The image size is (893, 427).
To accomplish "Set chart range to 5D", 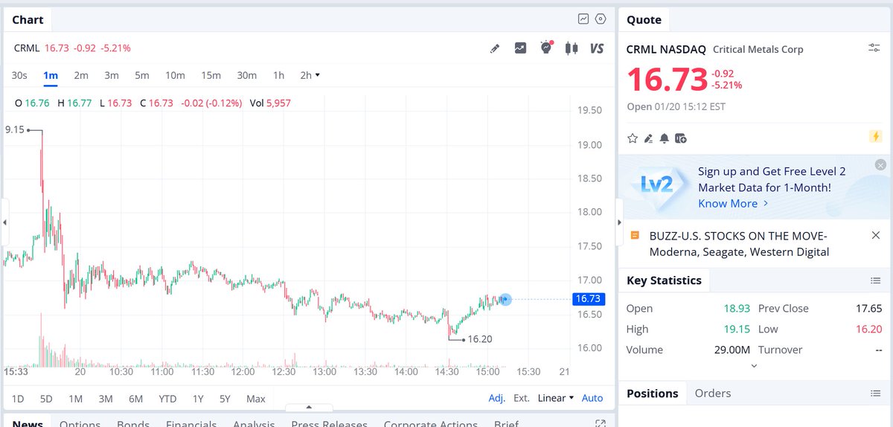I will [x=46, y=399].
